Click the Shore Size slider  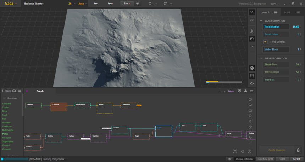click(276, 64)
